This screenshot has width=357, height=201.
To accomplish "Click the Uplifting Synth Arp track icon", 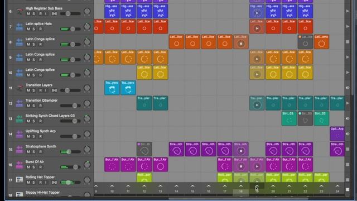I will [20, 134].
